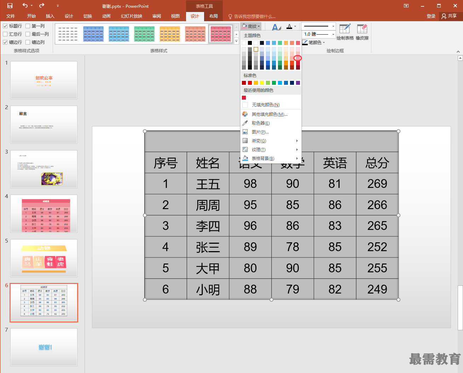463x373 pixels.
Task: Click the Save icon in title bar
Action: pyautogui.click(x=10, y=6)
